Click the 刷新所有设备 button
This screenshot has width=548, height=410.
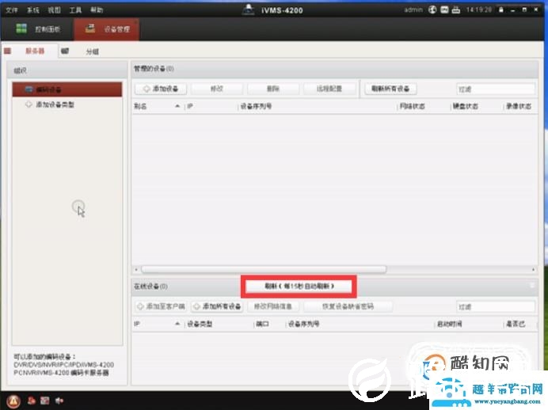390,89
